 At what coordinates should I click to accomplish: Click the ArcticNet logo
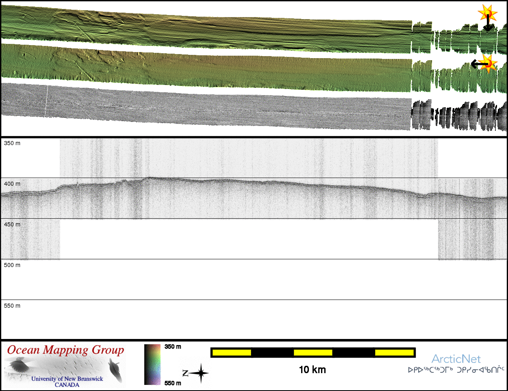click(456, 359)
